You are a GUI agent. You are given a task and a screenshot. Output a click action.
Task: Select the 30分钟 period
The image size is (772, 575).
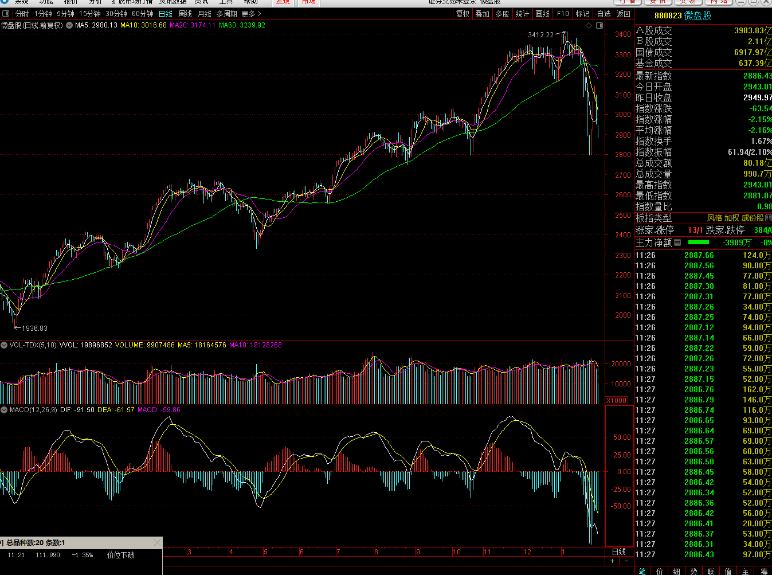[116, 14]
